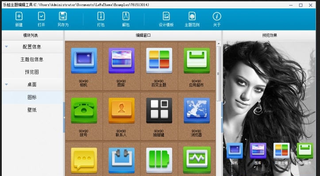This screenshot has height=176, width=320.
Task: Click the 配置信息 group header
Action: point(33,47)
